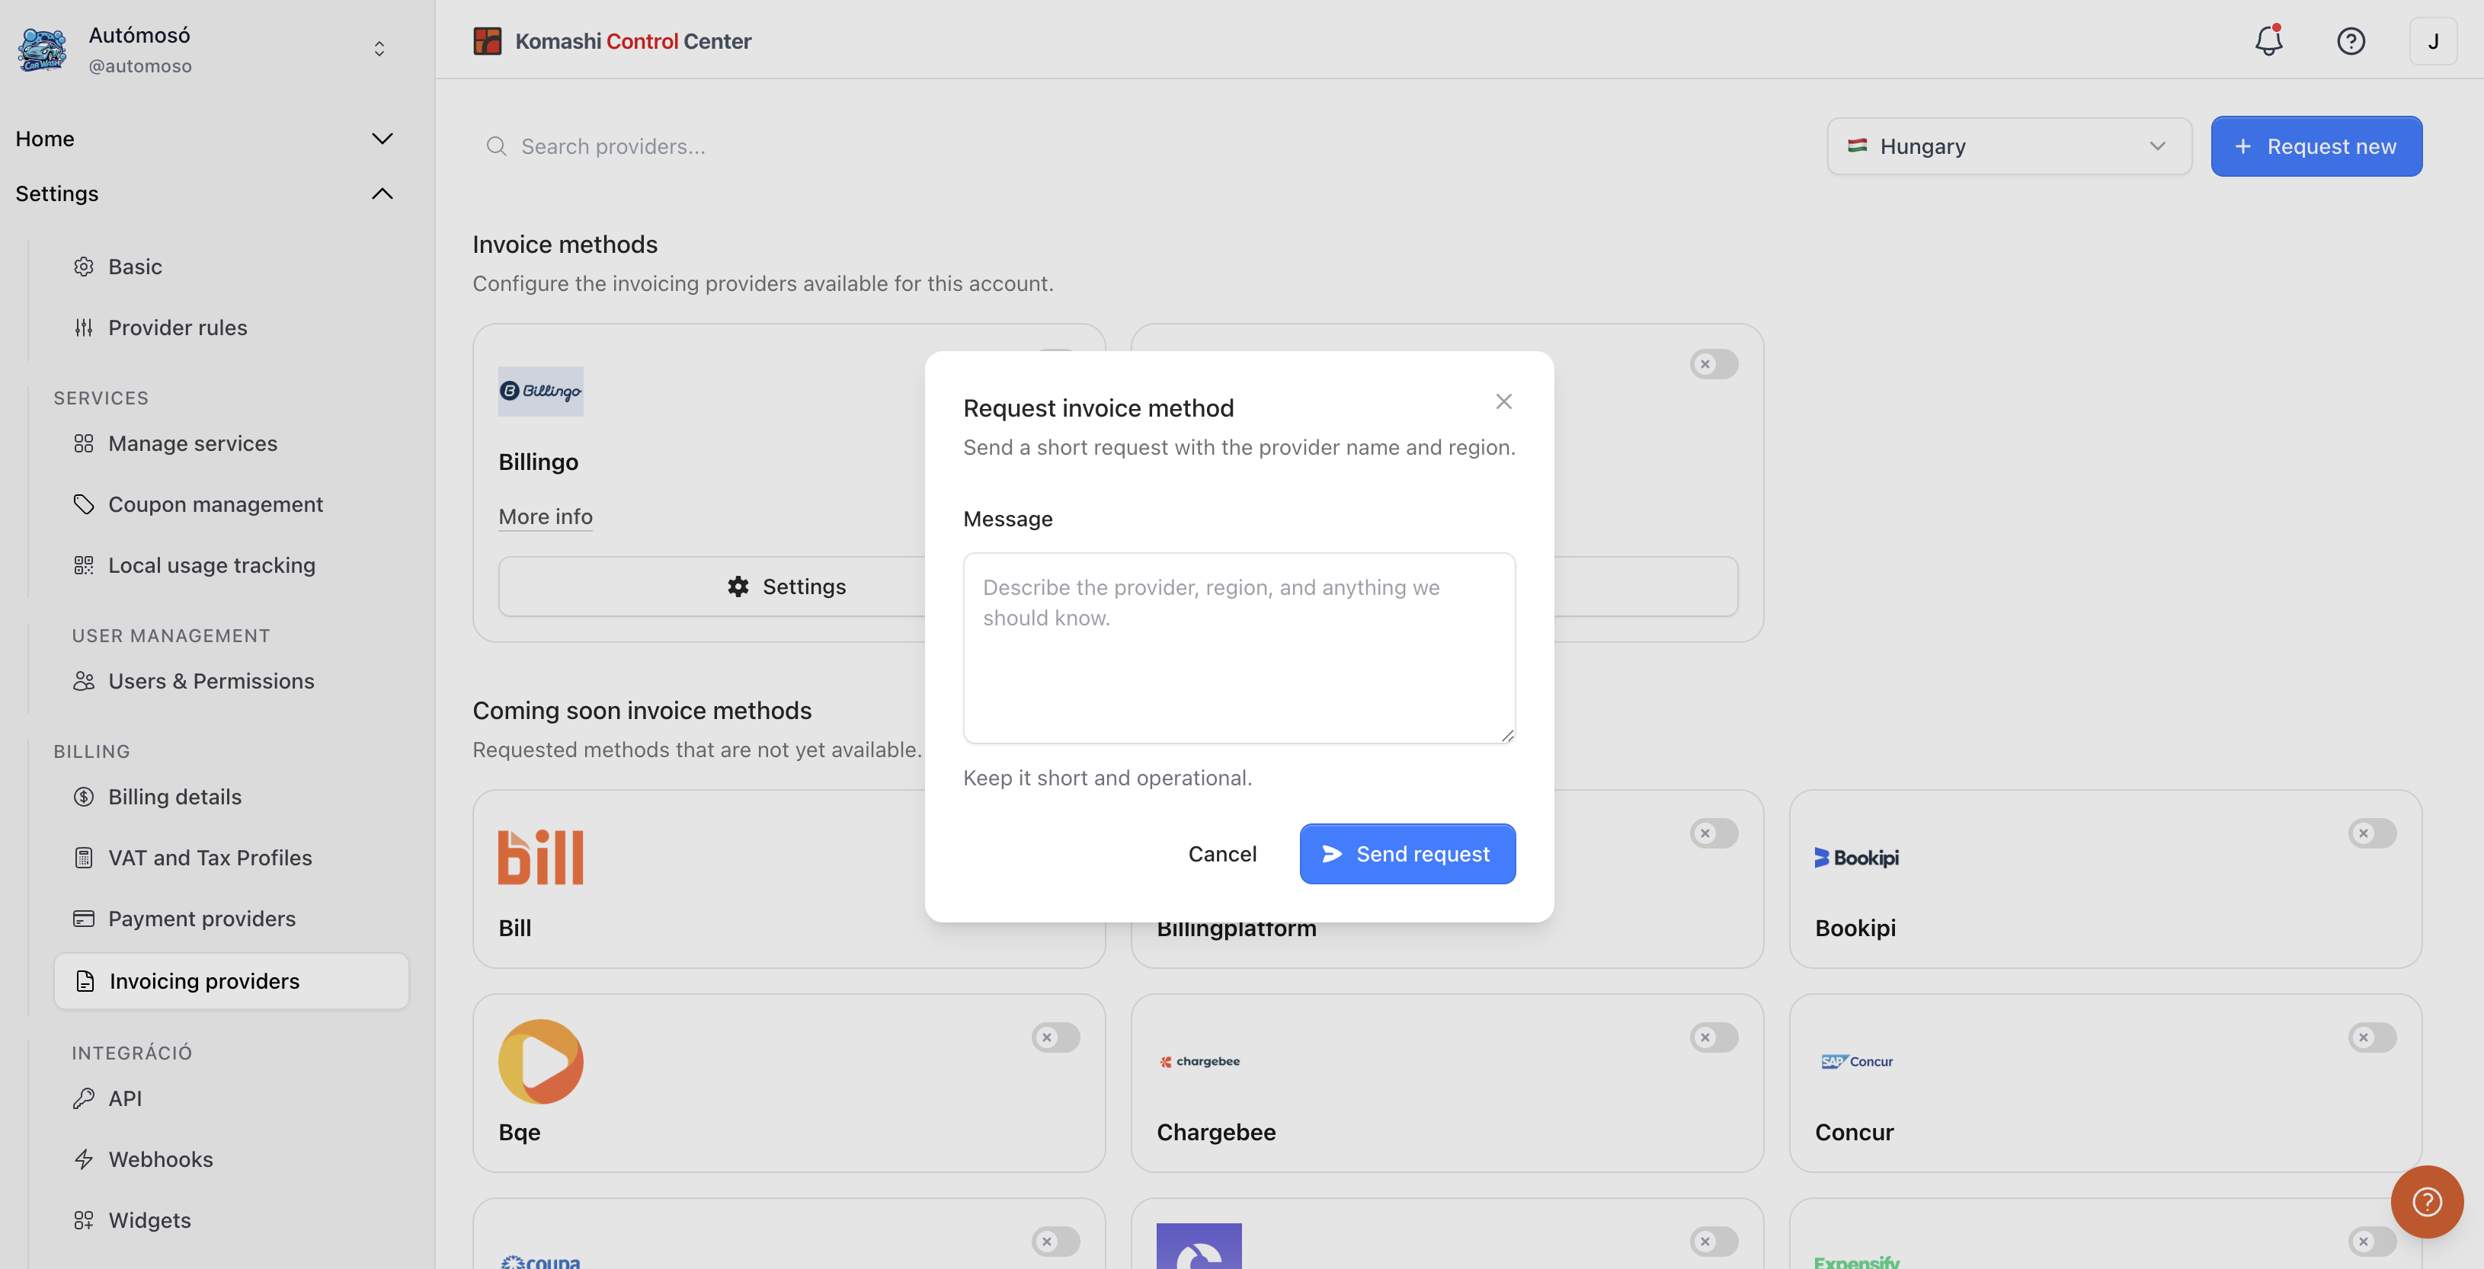Click the Manage services grid icon
The image size is (2484, 1269).
click(84, 443)
